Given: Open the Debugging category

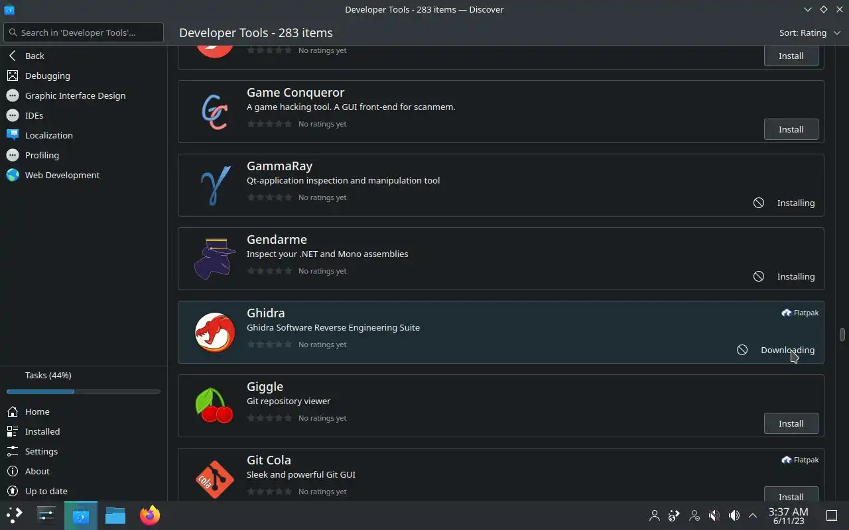Looking at the screenshot, I should (x=84, y=76).
